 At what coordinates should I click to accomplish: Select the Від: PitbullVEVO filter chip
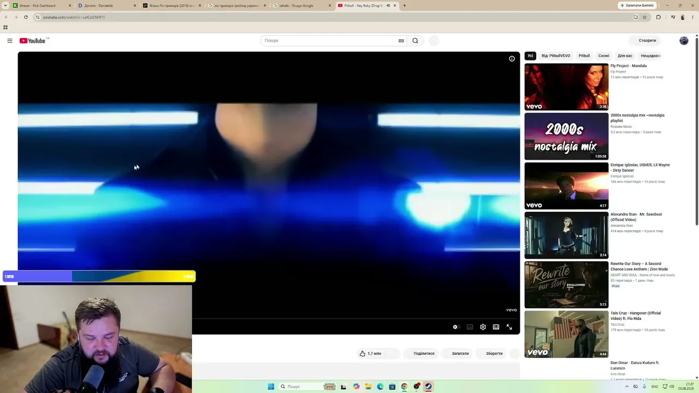(556, 56)
